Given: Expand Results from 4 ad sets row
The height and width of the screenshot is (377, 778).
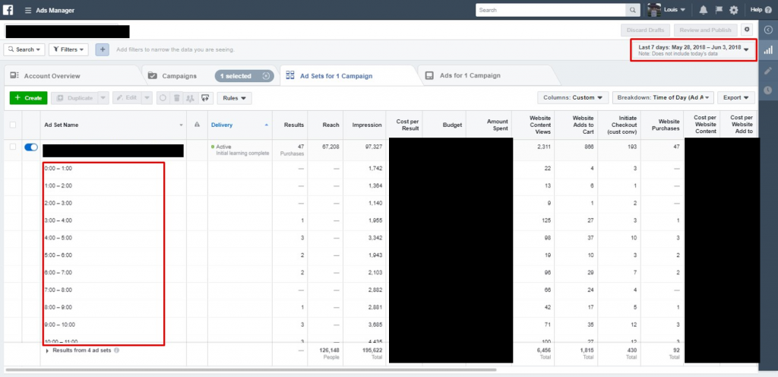Looking at the screenshot, I should point(47,350).
